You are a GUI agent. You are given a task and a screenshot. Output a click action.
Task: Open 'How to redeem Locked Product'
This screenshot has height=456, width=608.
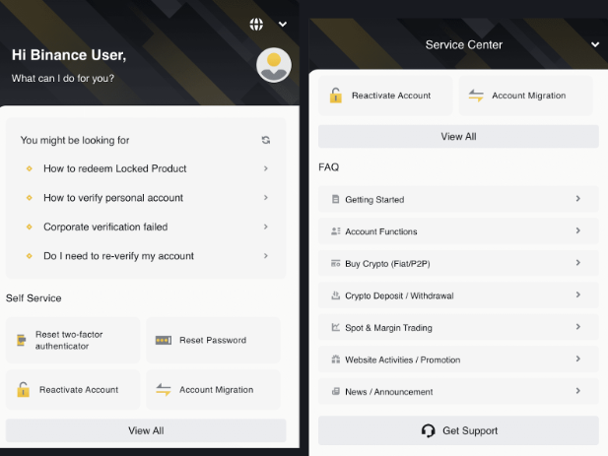[115, 168]
